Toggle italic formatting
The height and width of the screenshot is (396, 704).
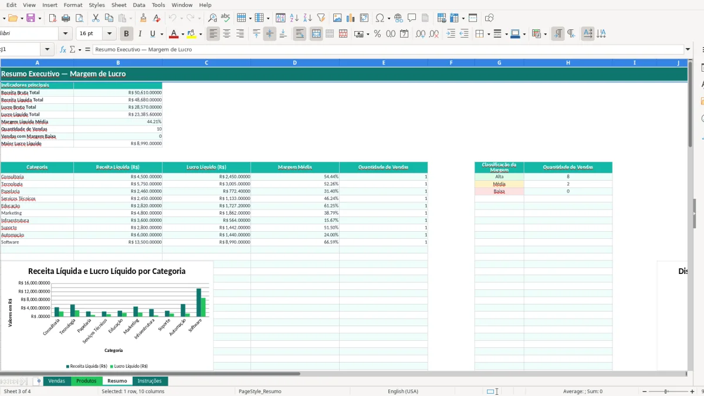[139, 34]
